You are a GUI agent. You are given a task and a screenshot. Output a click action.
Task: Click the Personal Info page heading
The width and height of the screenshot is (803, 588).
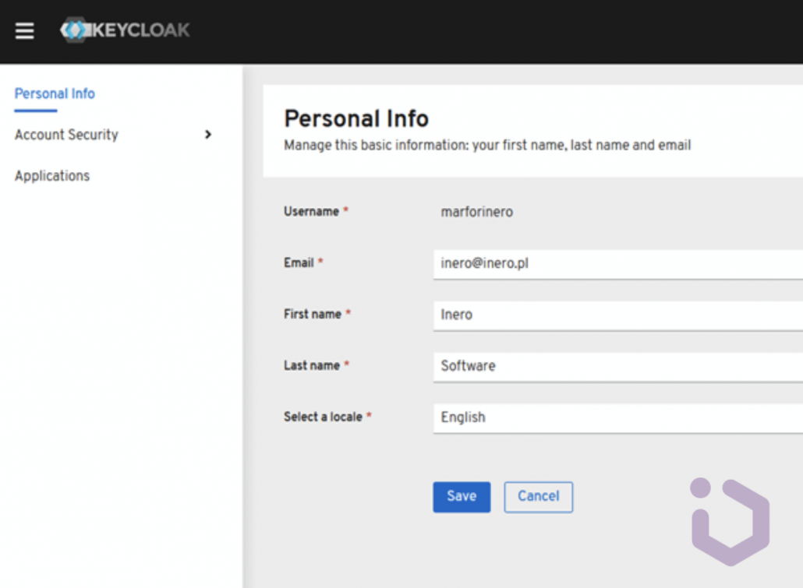click(x=356, y=118)
